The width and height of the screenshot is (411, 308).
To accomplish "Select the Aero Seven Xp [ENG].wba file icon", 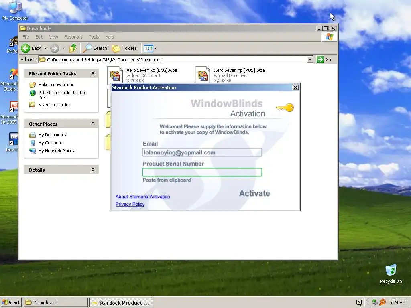I will pyautogui.click(x=115, y=75).
